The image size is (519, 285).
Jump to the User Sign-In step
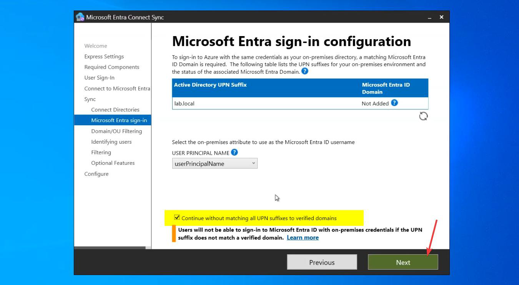[x=100, y=78]
